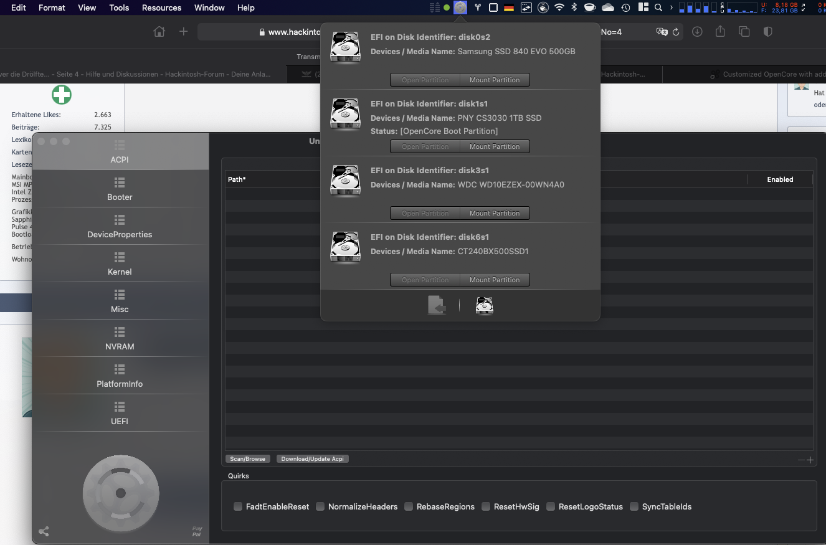The height and width of the screenshot is (545, 826).
Task: Click the import arrow icon at popover bottom
Action: tap(437, 305)
